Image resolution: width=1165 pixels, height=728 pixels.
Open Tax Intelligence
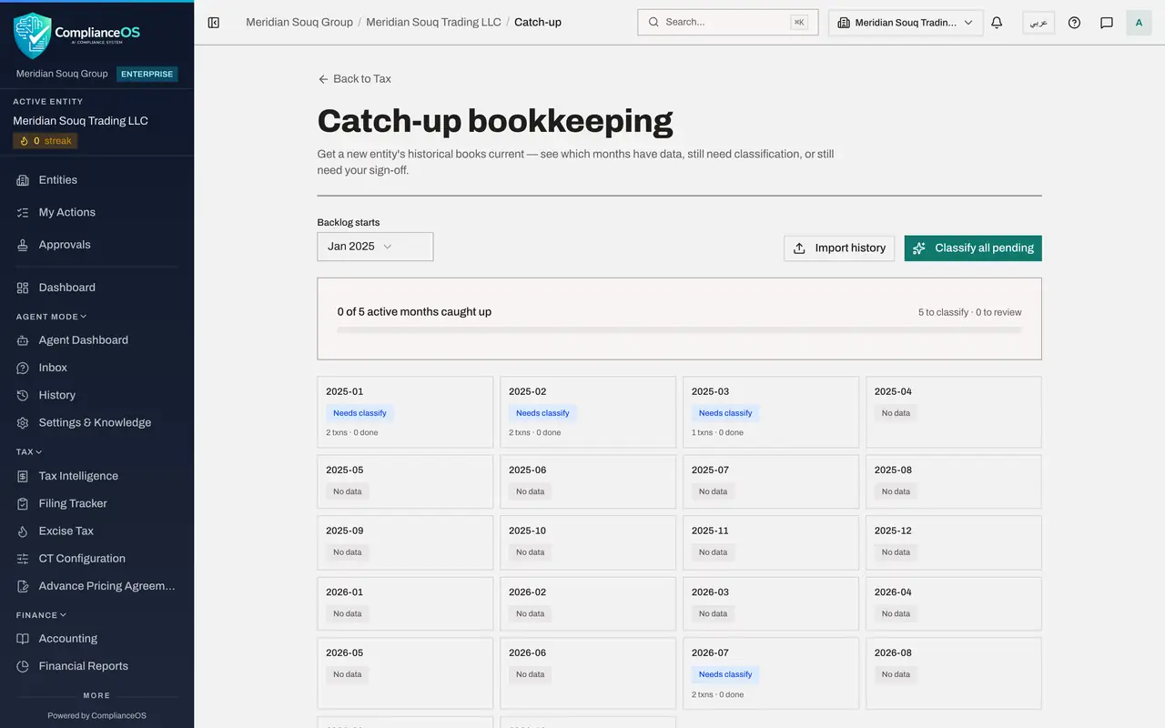pos(96,476)
